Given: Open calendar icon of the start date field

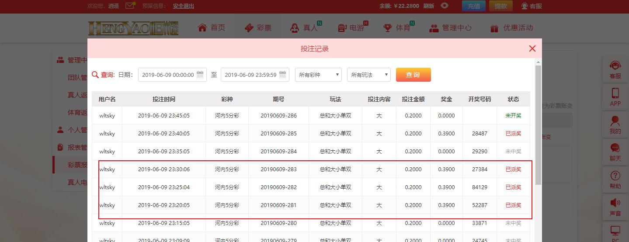Looking at the screenshot, I should point(200,74).
